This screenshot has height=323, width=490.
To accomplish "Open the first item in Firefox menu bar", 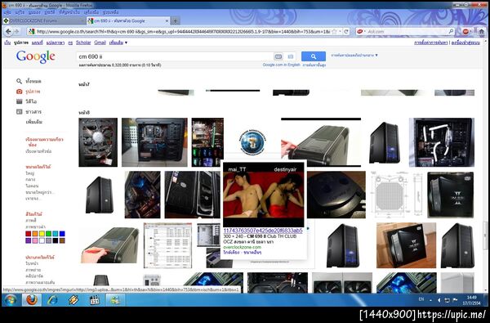I will 7,12.
